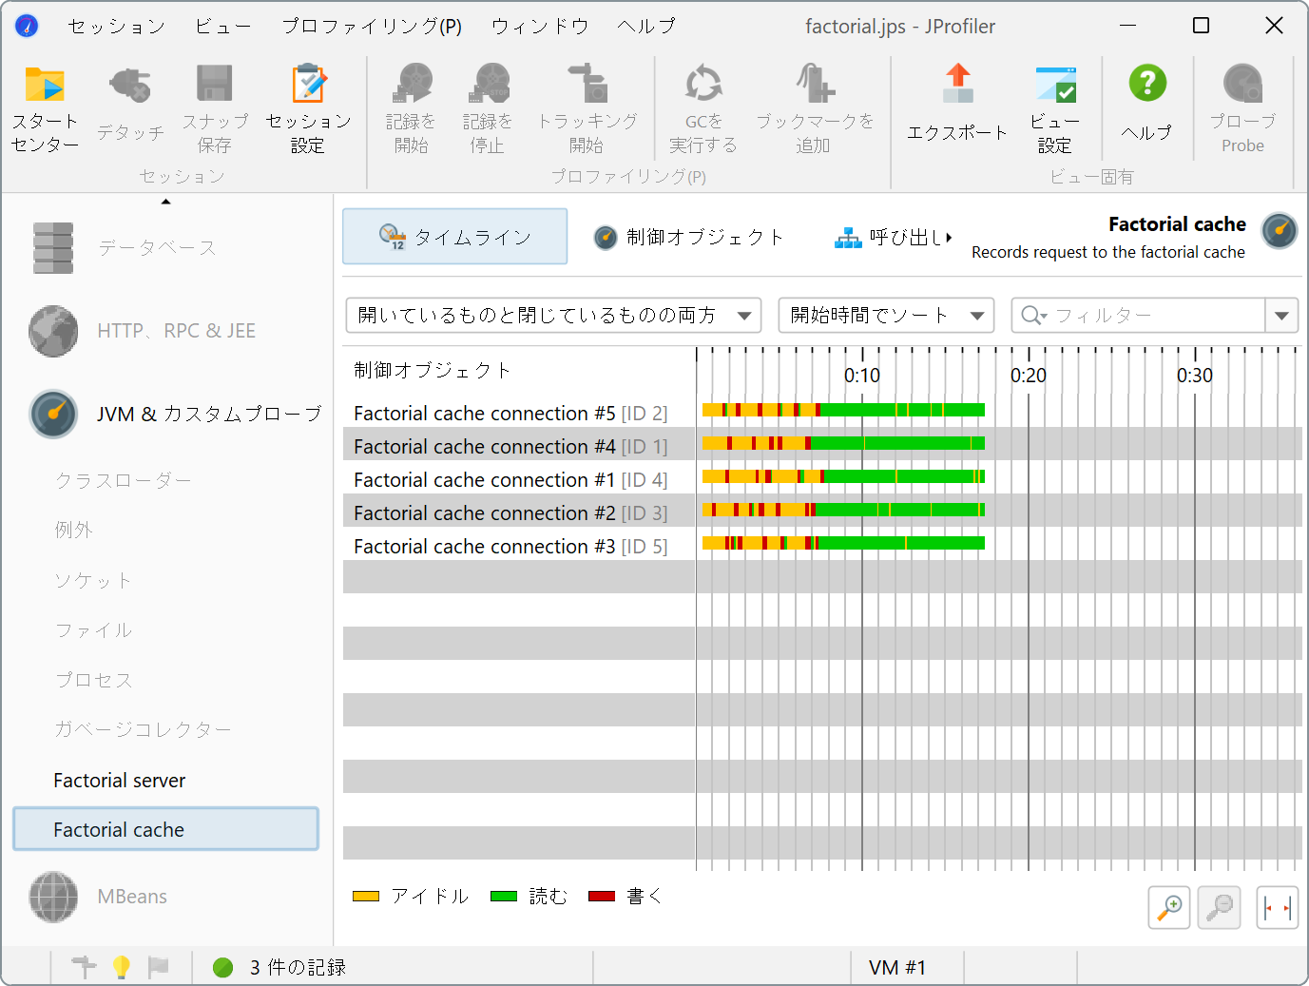Screen dimensions: 1309x986
Task: Click the green ヘルプ question mark icon
Action: click(1147, 84)
